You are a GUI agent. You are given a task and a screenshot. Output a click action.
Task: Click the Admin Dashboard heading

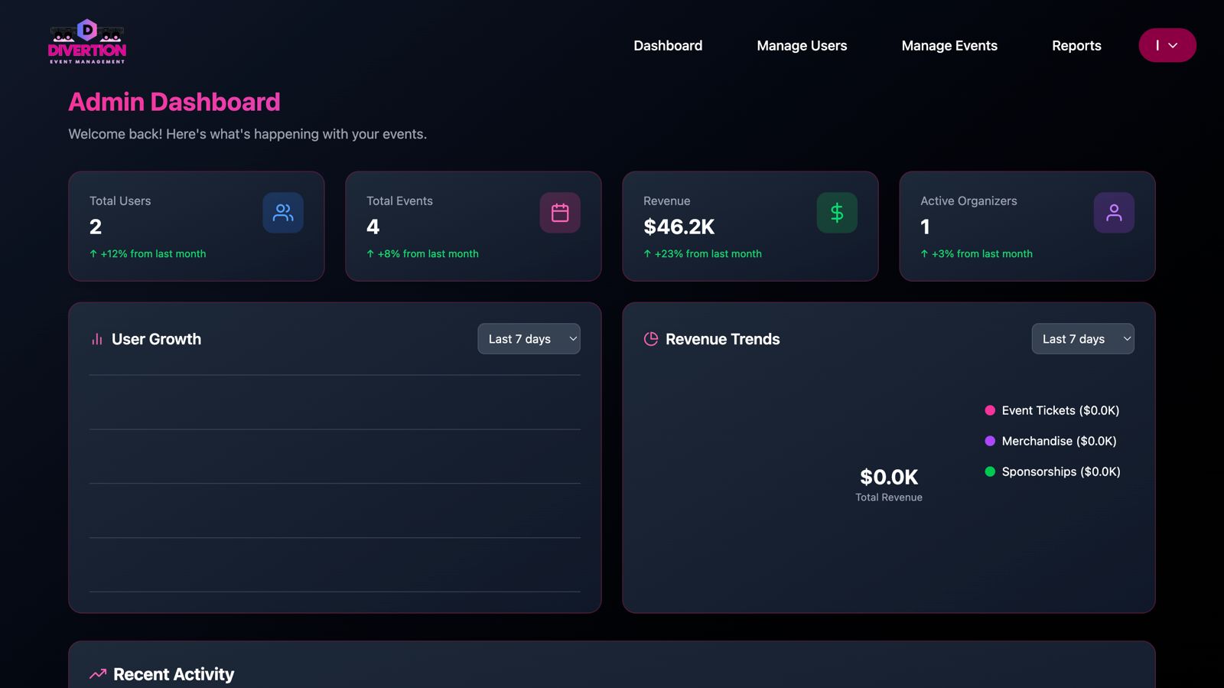(174, 102)
